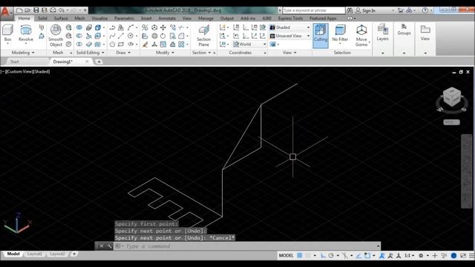Screen dimensions: 475x267
Task: Toggle Clean Screen icon in status bar
Action: click(463, 256)
